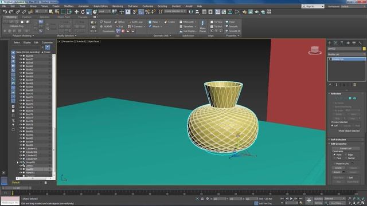This screenshot has height=206, width=367.
Task: Open the Modifier List dropdown
Action: [x=346, y=54]
